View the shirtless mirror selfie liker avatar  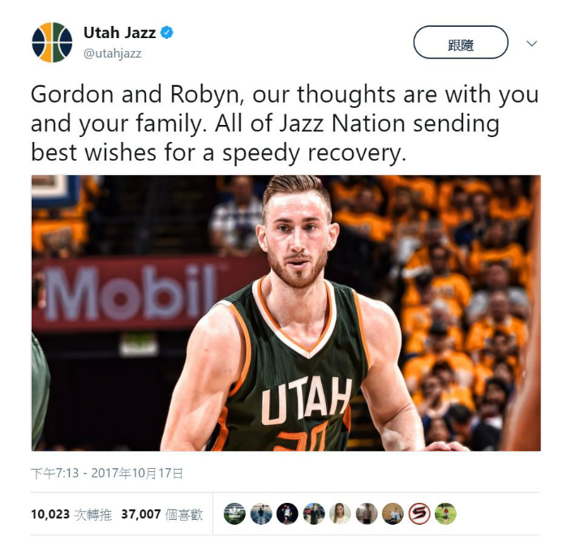pos(367,513)
